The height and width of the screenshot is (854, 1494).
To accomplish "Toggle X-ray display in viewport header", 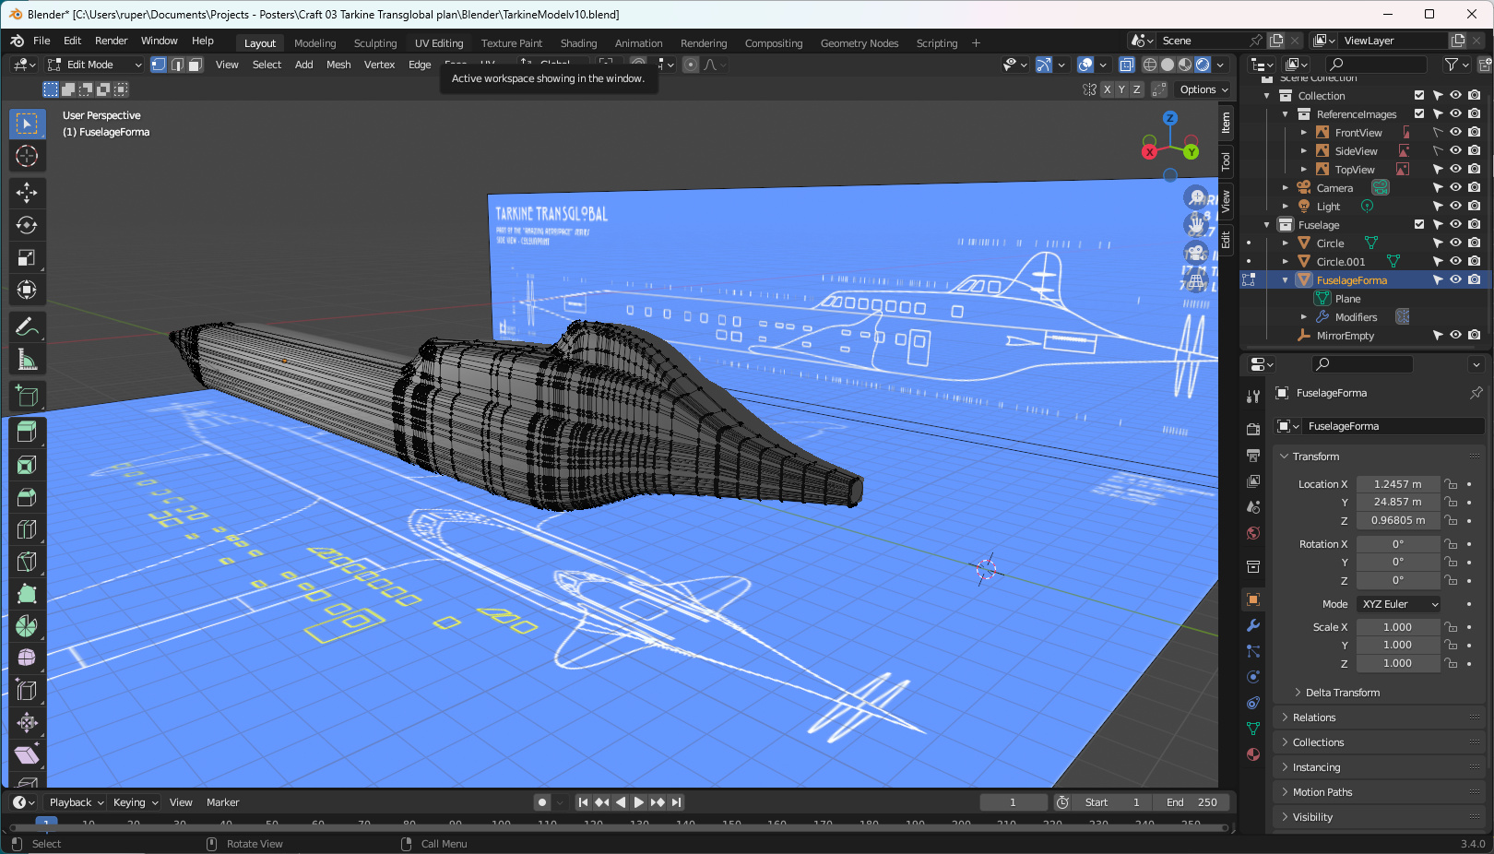I will tap(1127, 65).
